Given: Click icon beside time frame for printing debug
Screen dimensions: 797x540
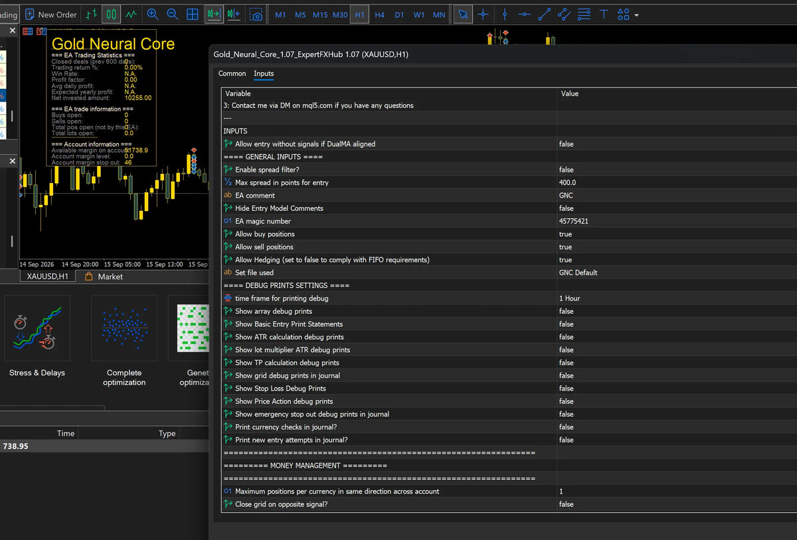Looking at the screenshot, I should [x=228, y=299].
